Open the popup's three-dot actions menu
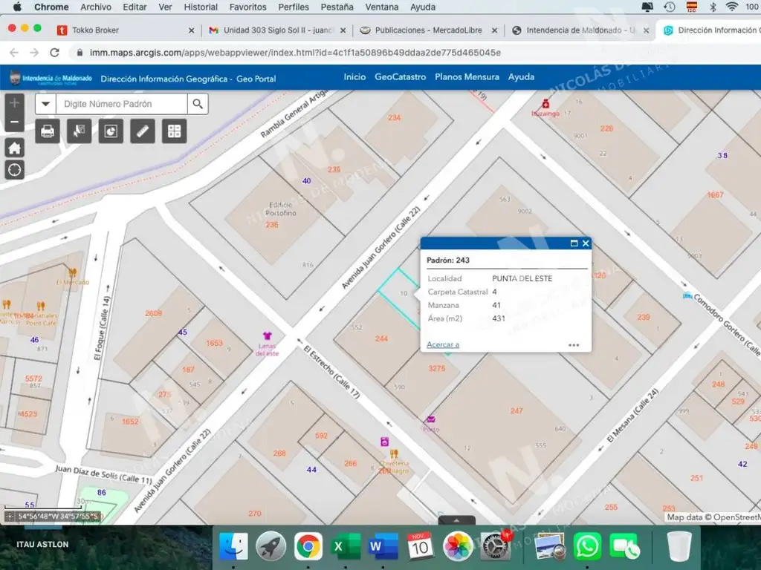This screenshot has width=761, height=570. (574, 345)
